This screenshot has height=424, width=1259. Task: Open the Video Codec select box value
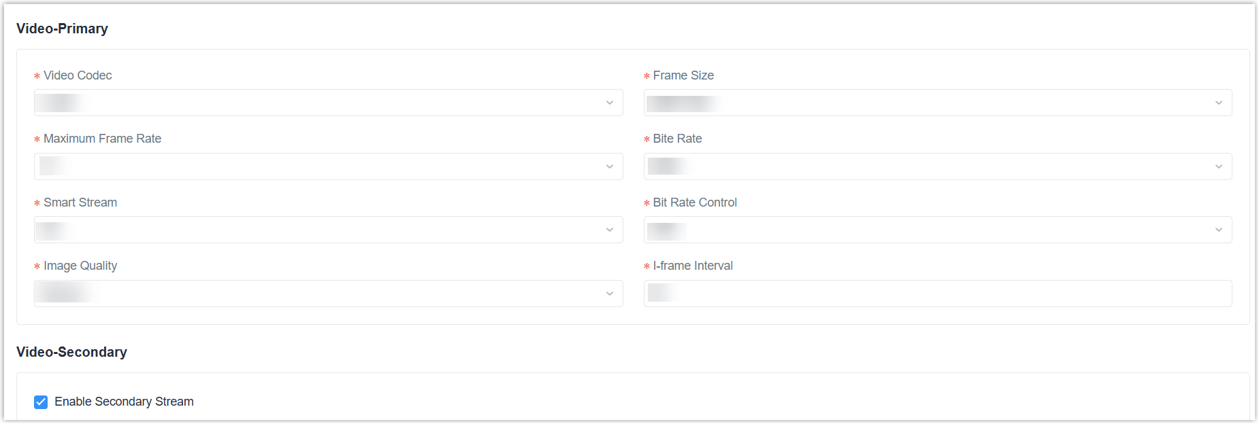pos(329,103)
